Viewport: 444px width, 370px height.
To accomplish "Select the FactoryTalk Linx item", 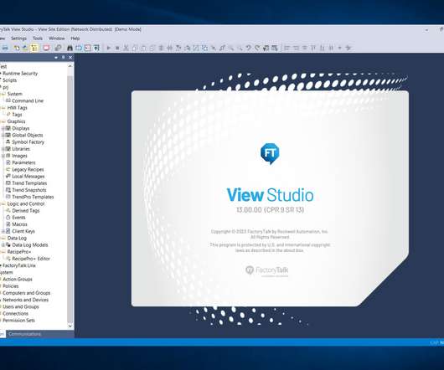I will (x=19, y=265).
